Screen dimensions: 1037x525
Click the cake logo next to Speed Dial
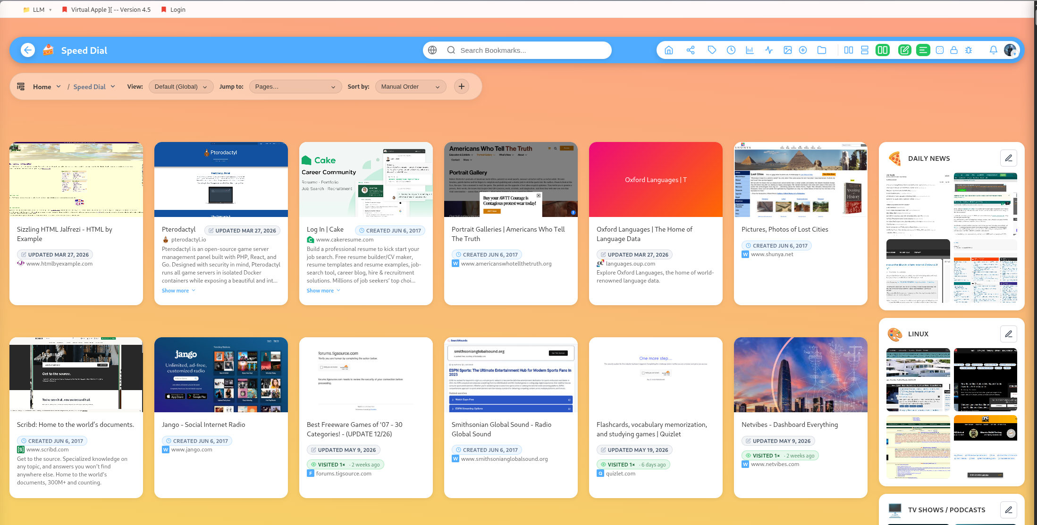click(x=48, y=50)
